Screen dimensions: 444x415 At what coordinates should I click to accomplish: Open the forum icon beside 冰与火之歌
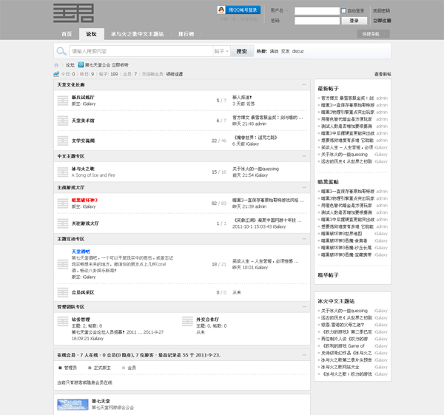coord(63,172)
